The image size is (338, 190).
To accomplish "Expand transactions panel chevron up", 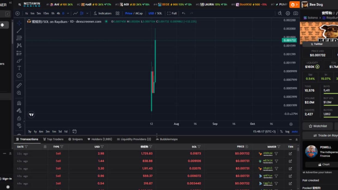I will pyautogui.click(x=297, y=139).
